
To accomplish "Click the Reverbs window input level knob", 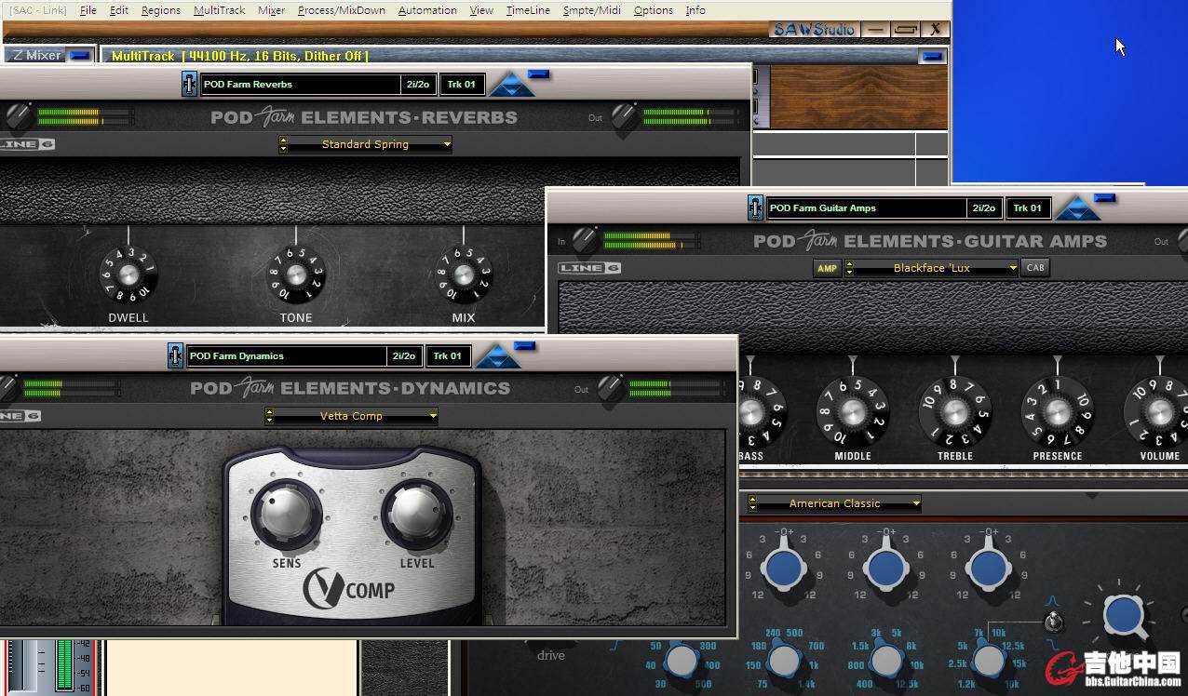I will tap(17, 117).
